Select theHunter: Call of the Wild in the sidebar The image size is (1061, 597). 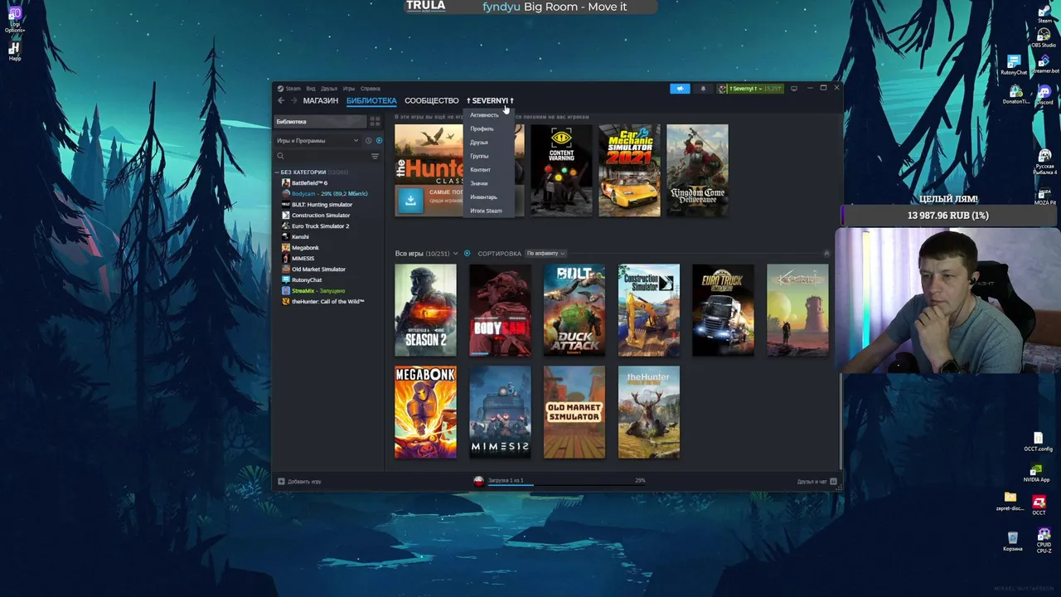coord(327,301)
